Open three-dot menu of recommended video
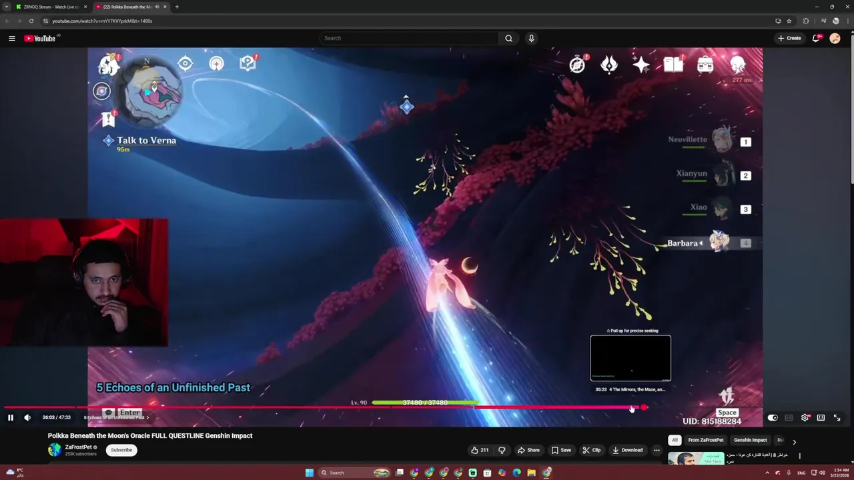The image size is (854, 480). (799, 456)
